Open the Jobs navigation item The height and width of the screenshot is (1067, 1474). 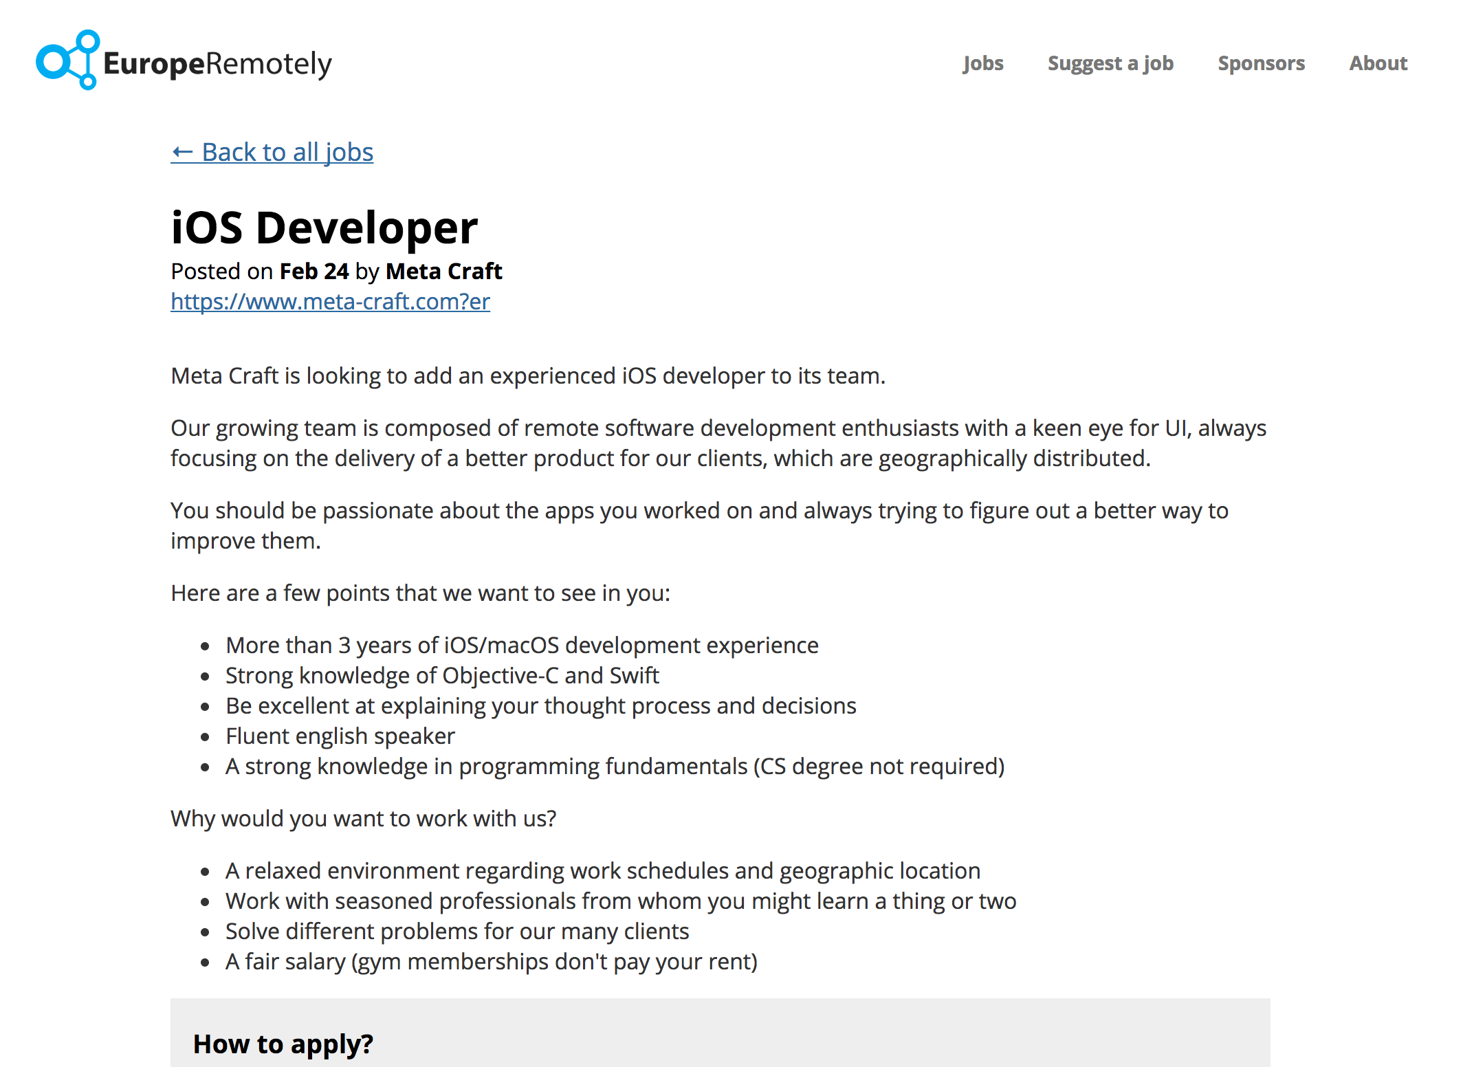(982, 63)
